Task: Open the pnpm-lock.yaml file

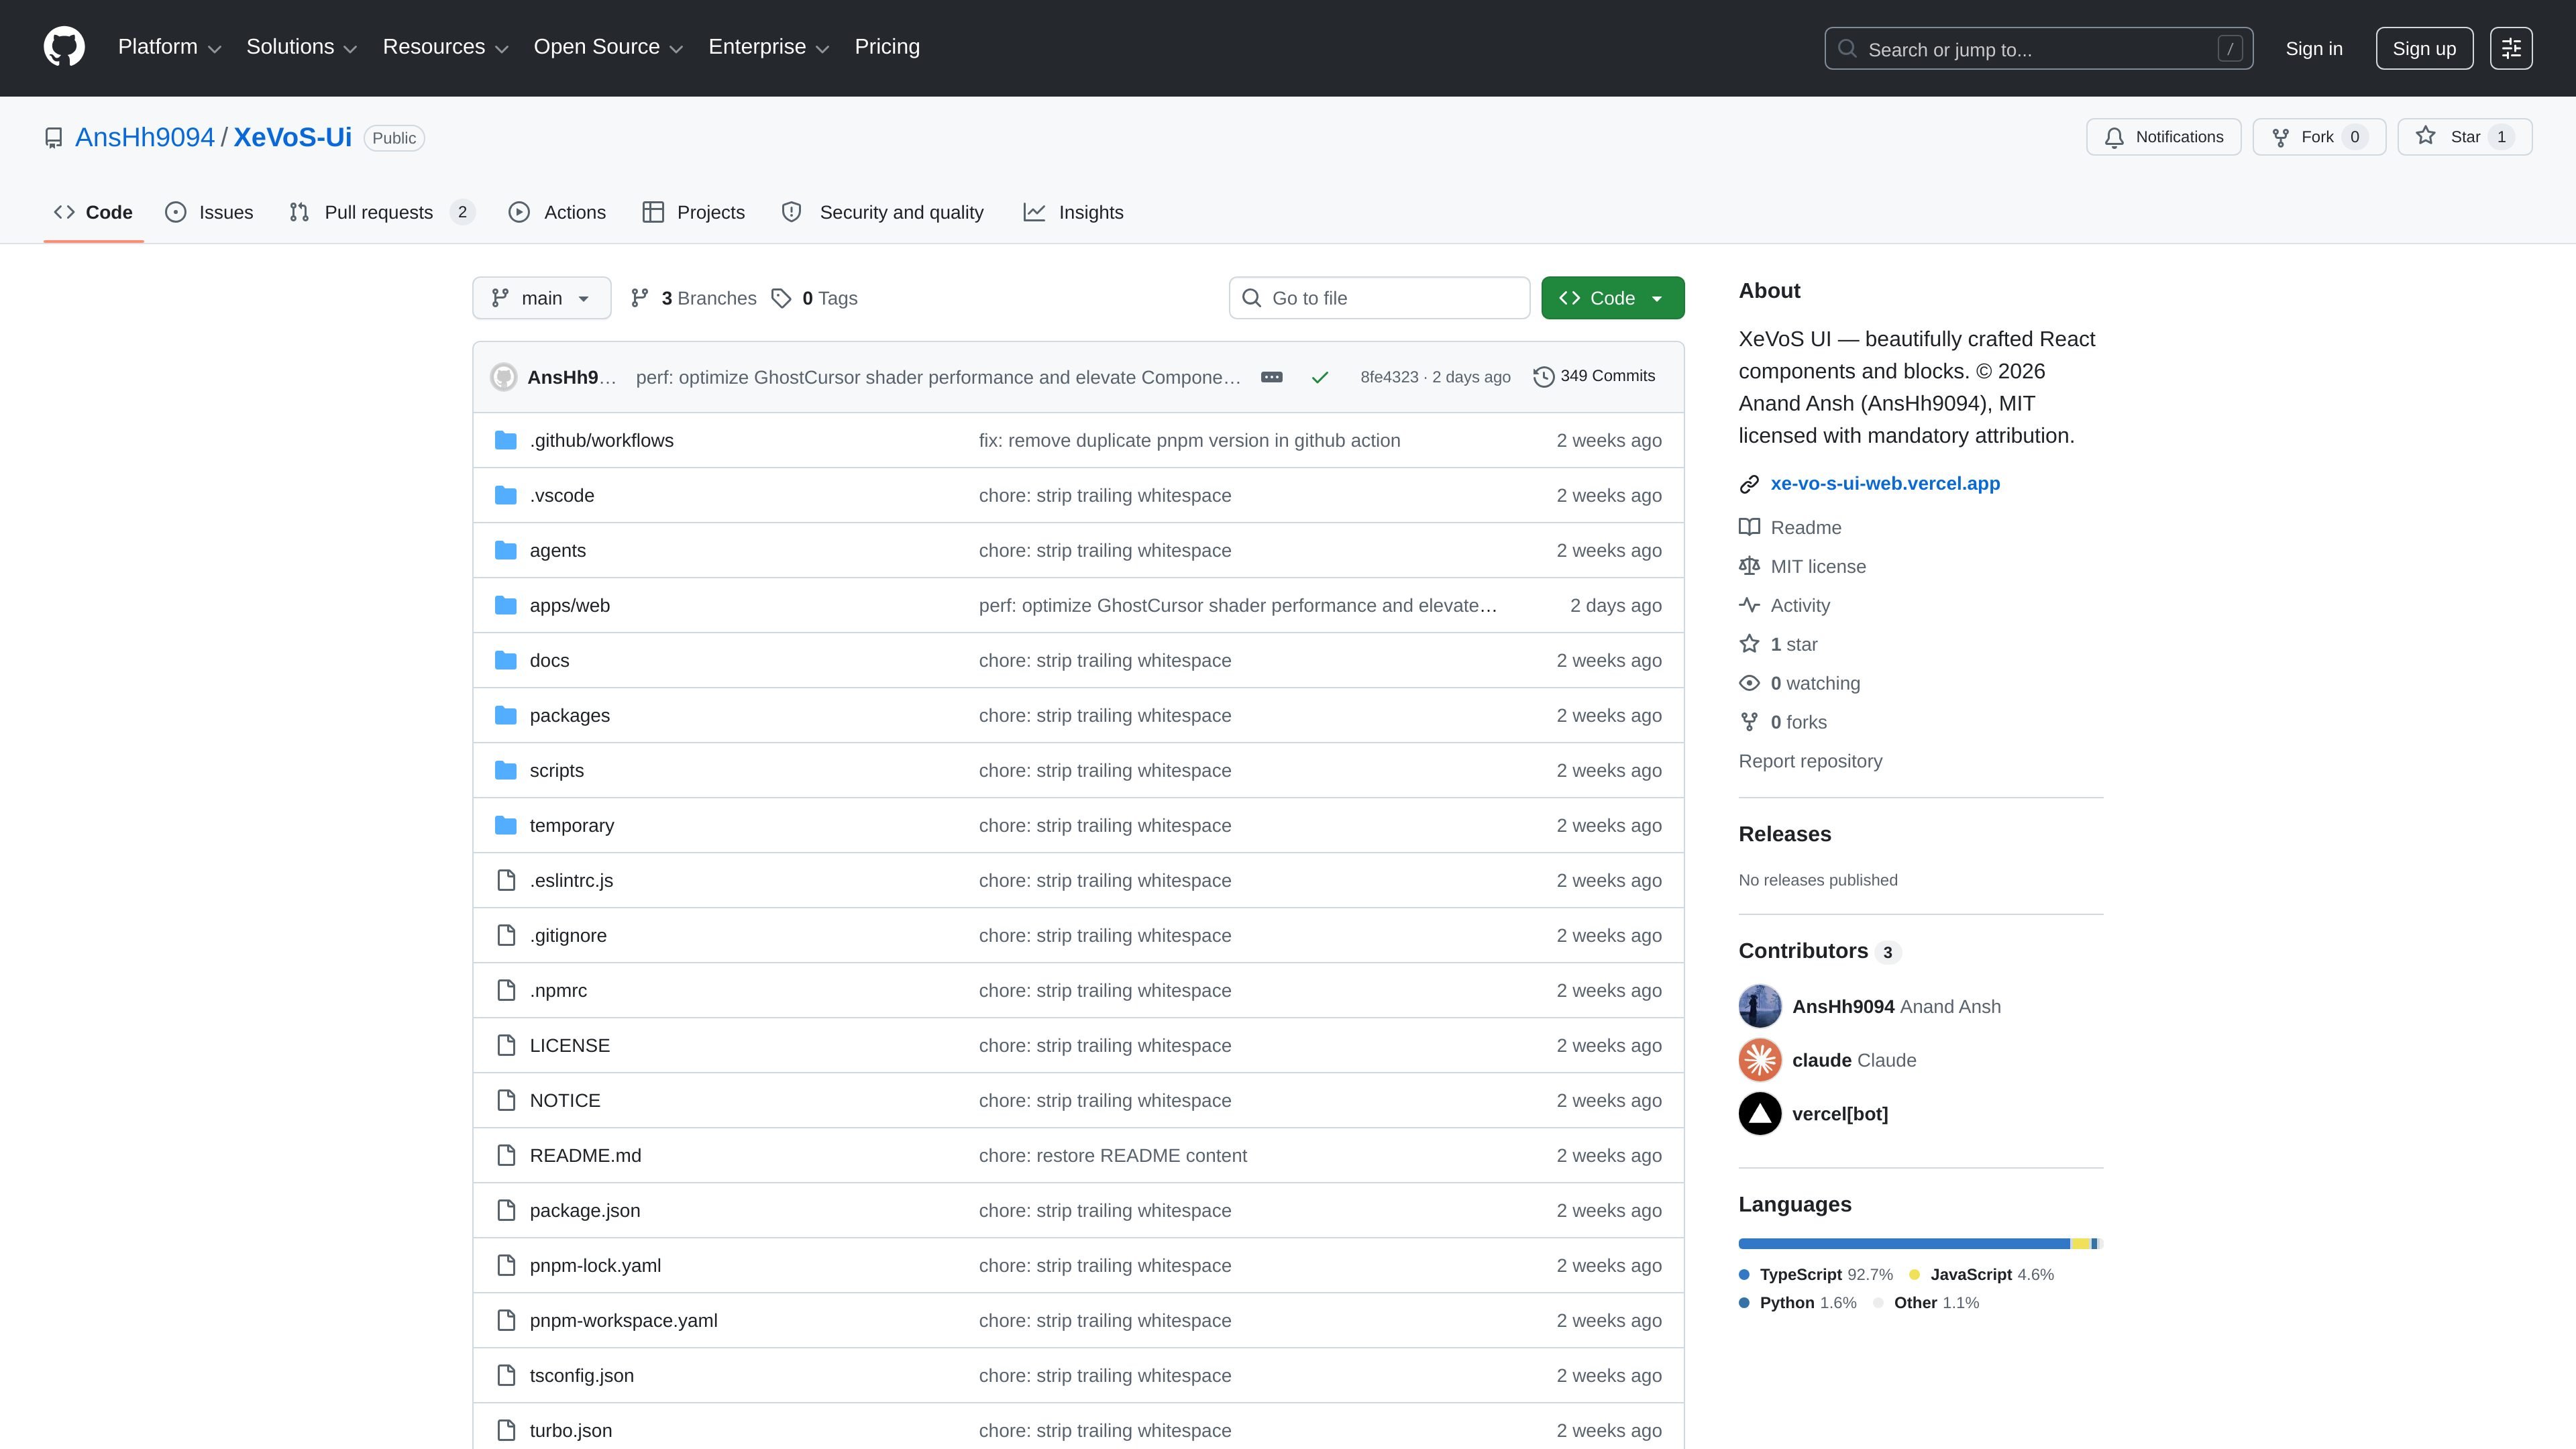Action: click(595, 1265)
